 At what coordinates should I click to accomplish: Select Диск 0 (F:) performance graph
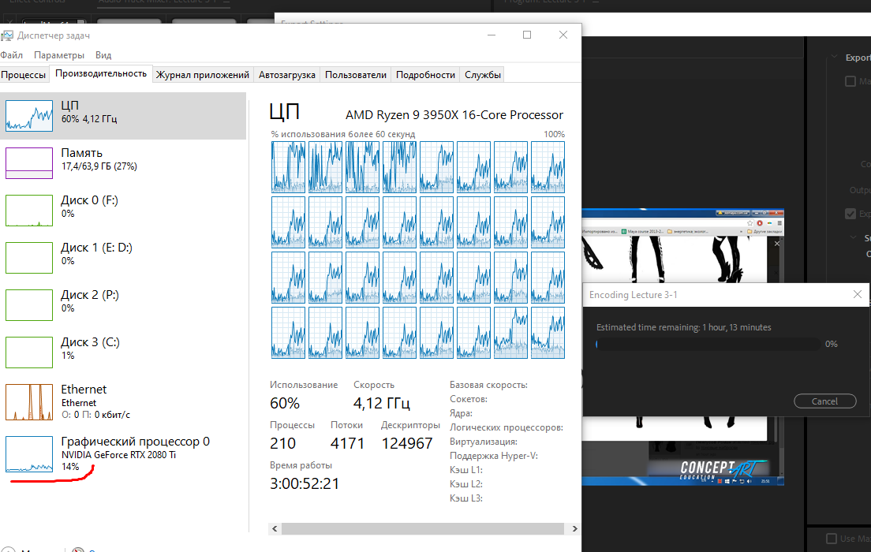[29, 209]
